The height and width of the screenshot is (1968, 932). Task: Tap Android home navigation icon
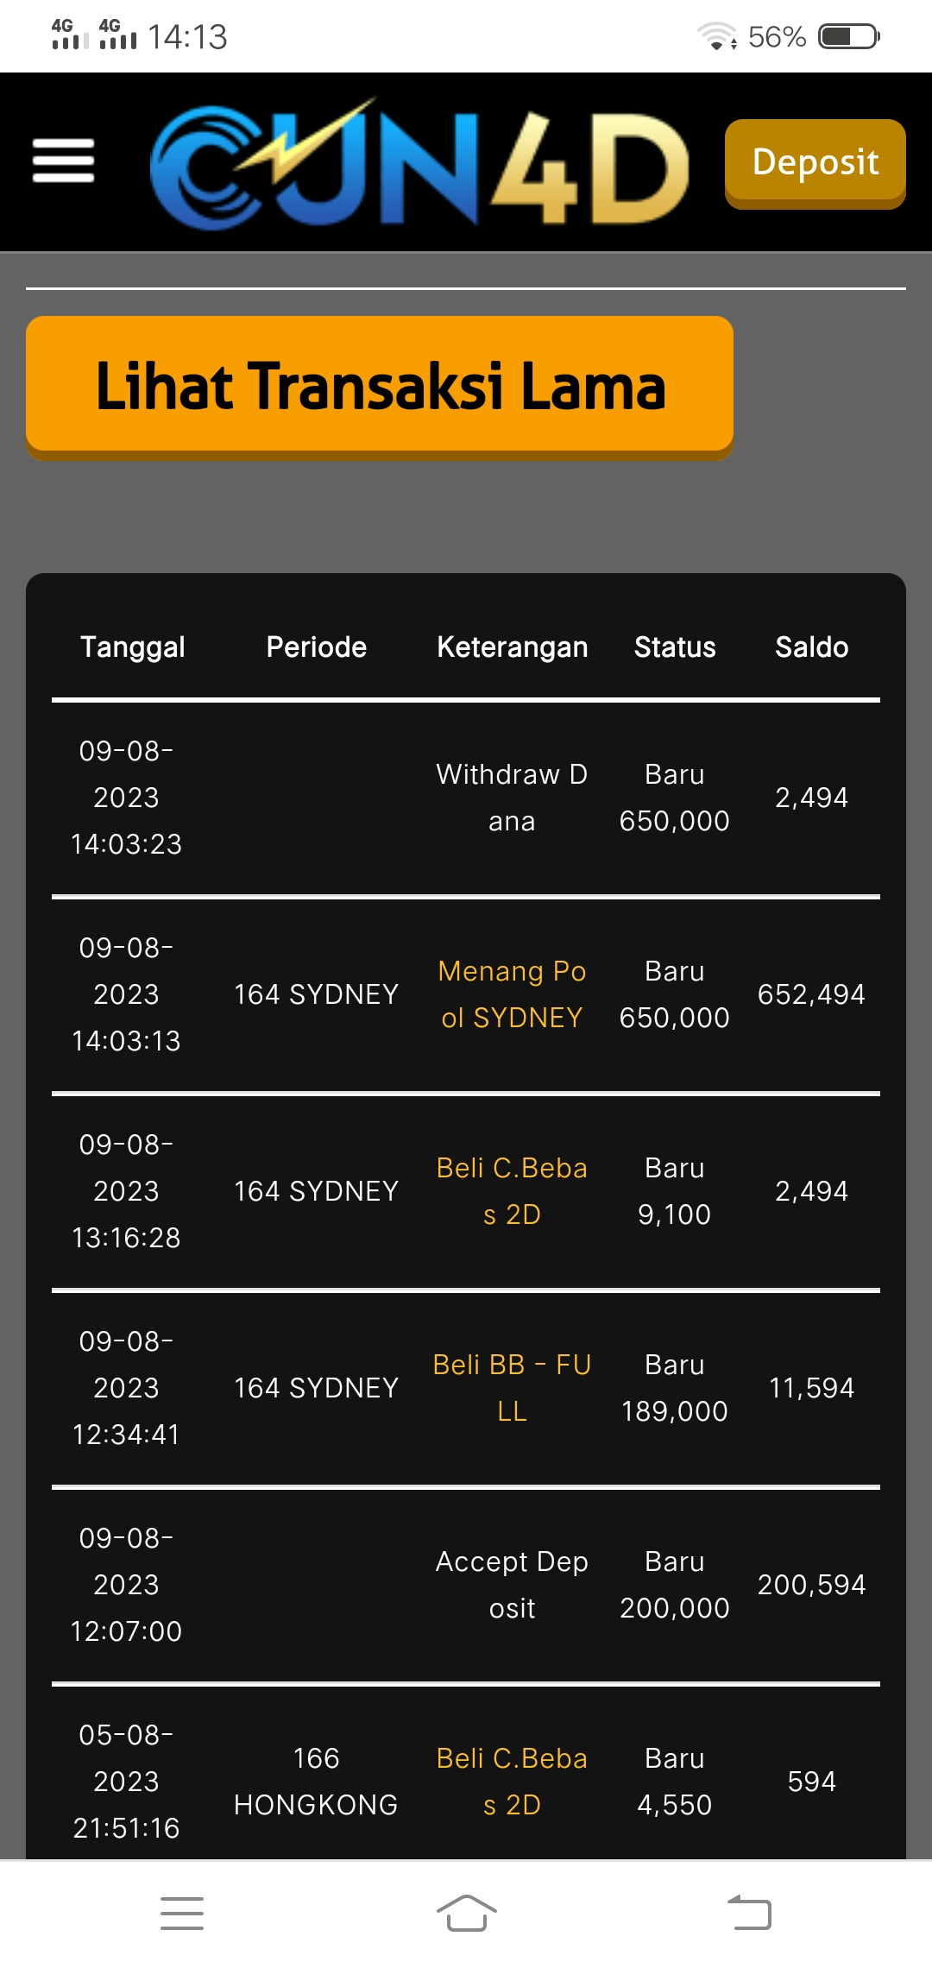coord(466,1913)
